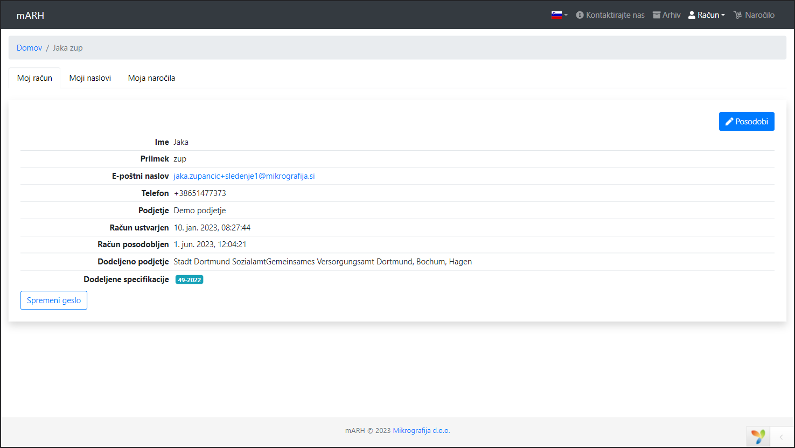Viewport: 795px width, 448px height.
Task: Click the jaka.zupancic email address link
Action: click(244, 176)
